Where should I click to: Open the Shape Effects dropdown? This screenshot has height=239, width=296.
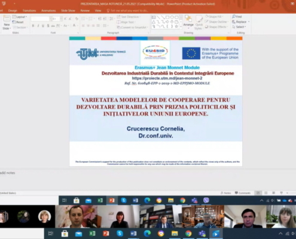(216, 27)
